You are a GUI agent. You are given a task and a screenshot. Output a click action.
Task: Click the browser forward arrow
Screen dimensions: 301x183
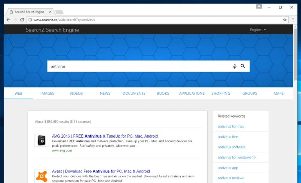[16, 20]
